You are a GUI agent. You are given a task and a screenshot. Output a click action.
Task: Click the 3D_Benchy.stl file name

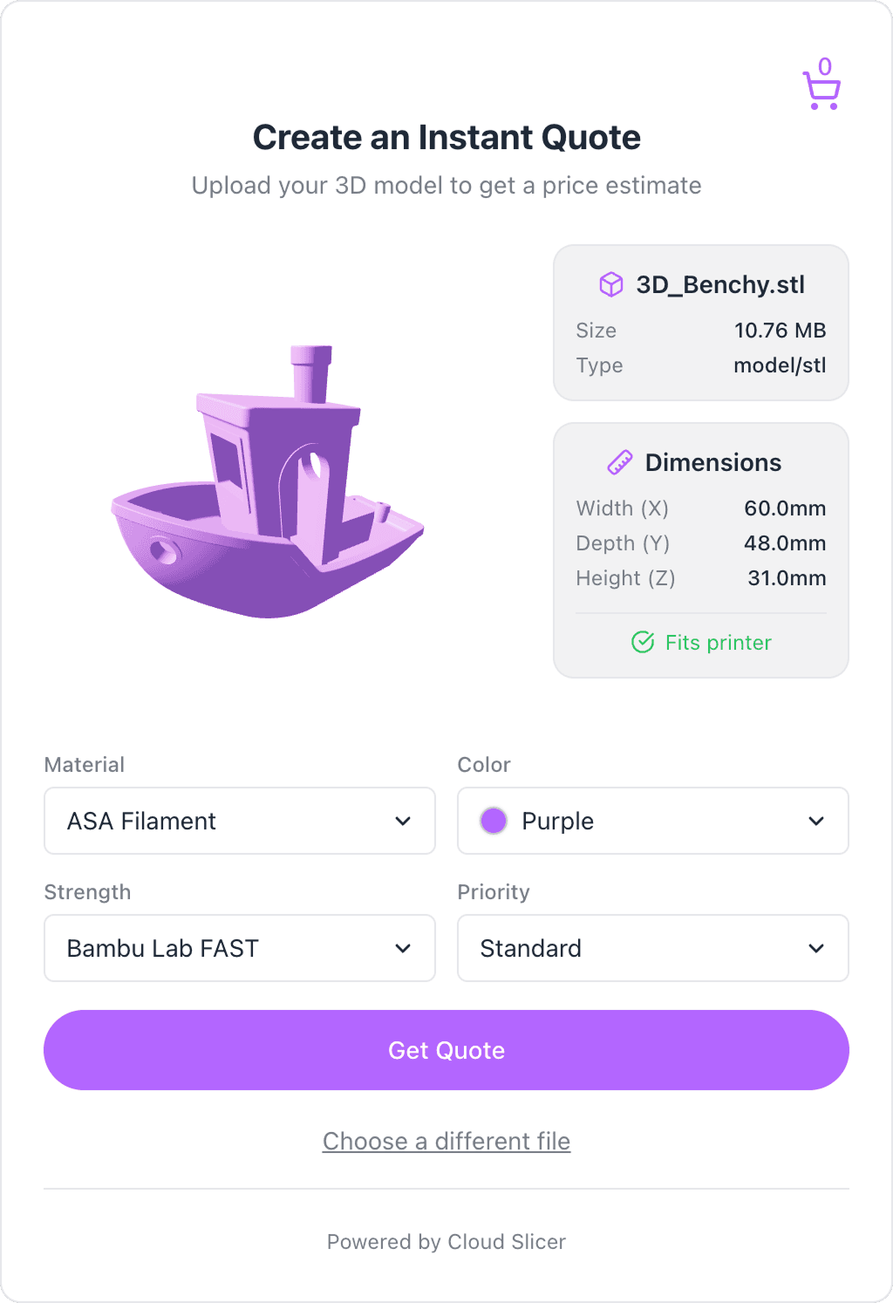[x=720, y=285]
